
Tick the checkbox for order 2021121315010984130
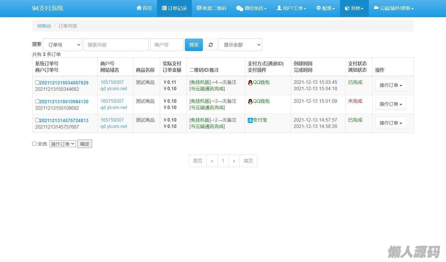(x=37, y=101)
